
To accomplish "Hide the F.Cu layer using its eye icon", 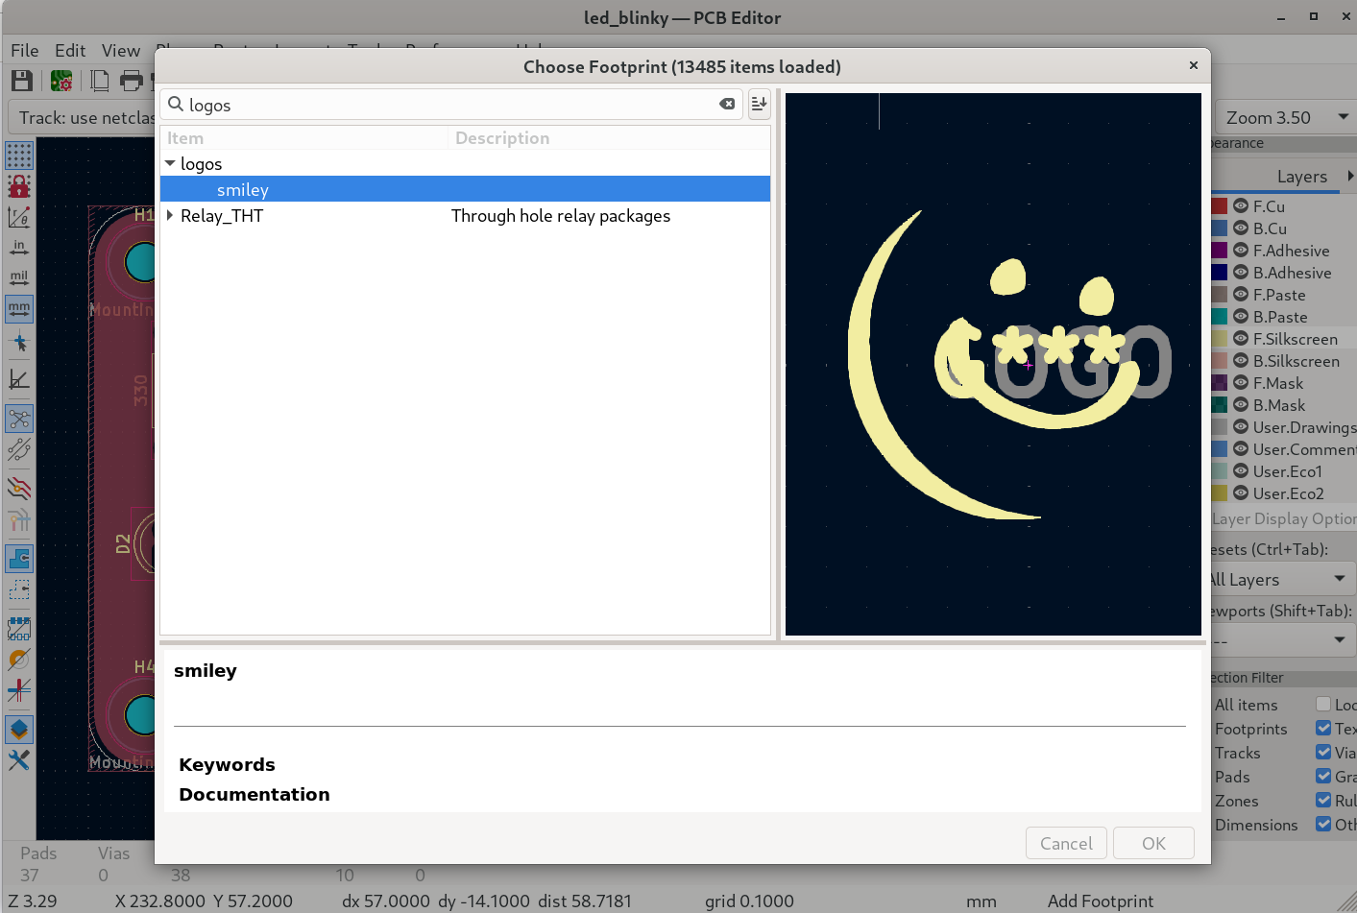I will (x=1241, y=206).
